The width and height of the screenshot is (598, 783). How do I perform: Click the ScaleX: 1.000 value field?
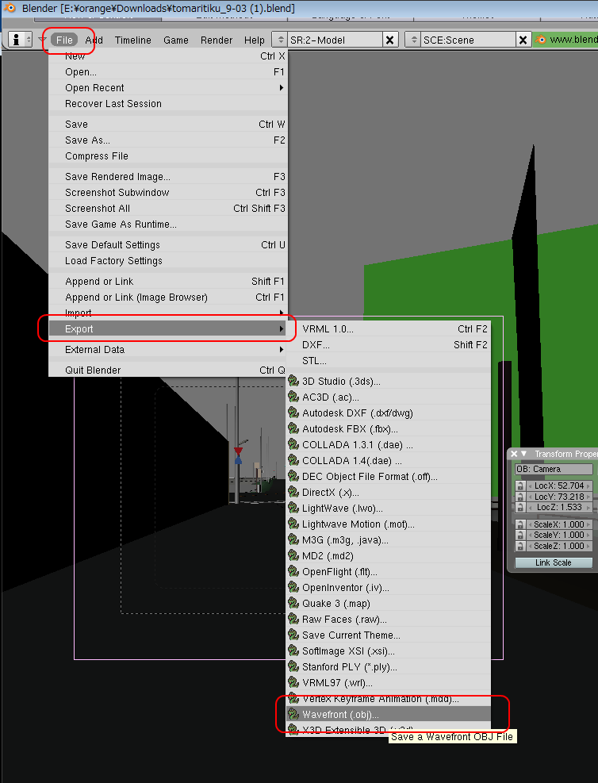[x=559, y=525]
